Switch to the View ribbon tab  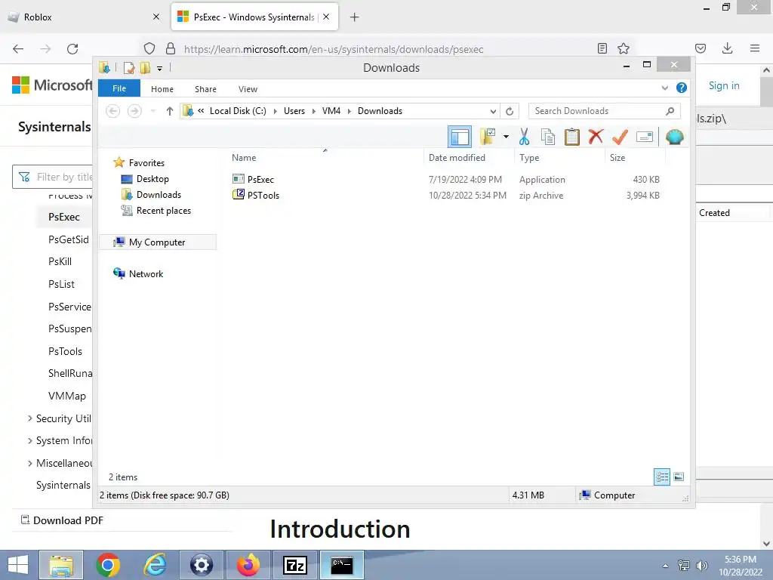(248, 89)
